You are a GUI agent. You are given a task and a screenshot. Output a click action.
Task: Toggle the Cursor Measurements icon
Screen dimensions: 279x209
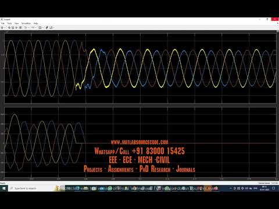(x=51, y=27)
